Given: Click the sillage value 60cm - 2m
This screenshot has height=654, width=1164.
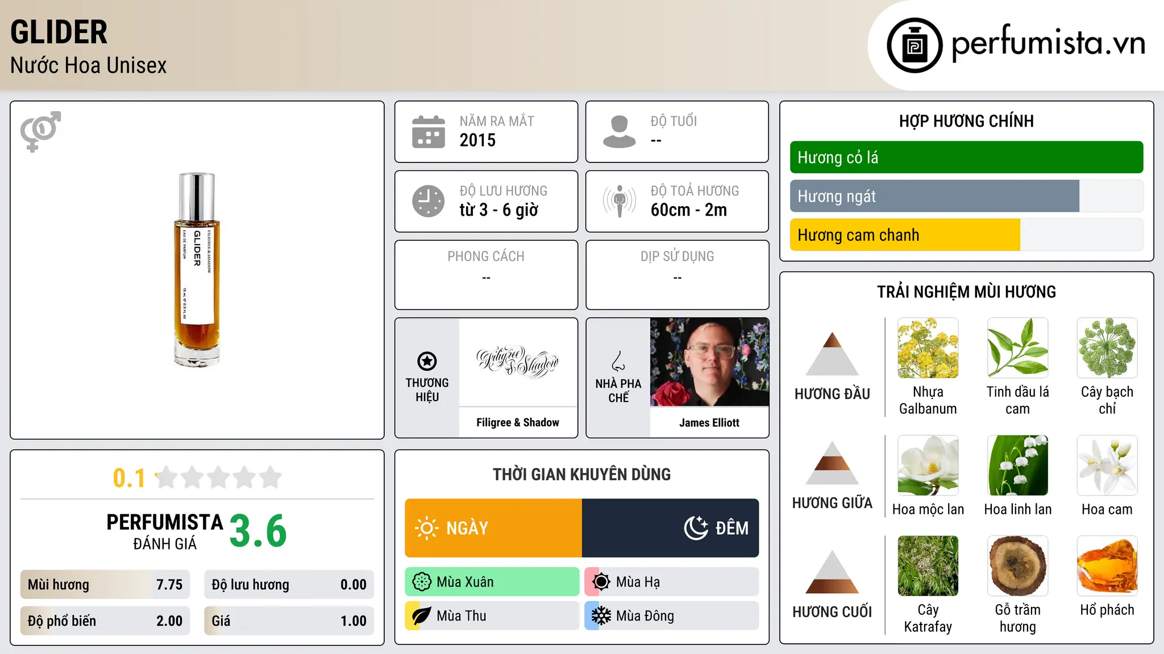Looking at the screenshot, I should coord(689,210).
